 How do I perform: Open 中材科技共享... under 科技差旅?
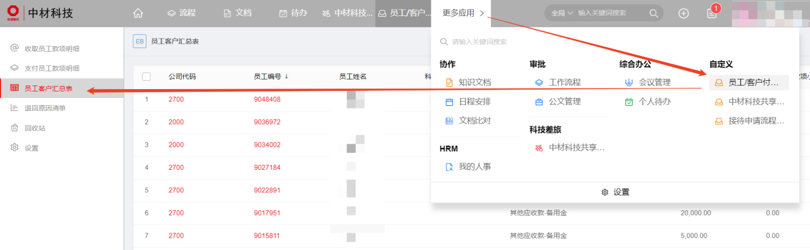click(x=570, y=148)
